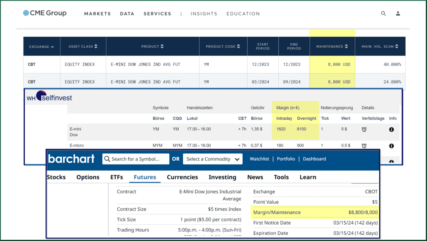Click the CME Group globe logo
The height and width of the screenshot is (241, 427).
pyautogui.click(x=25, y=13)
